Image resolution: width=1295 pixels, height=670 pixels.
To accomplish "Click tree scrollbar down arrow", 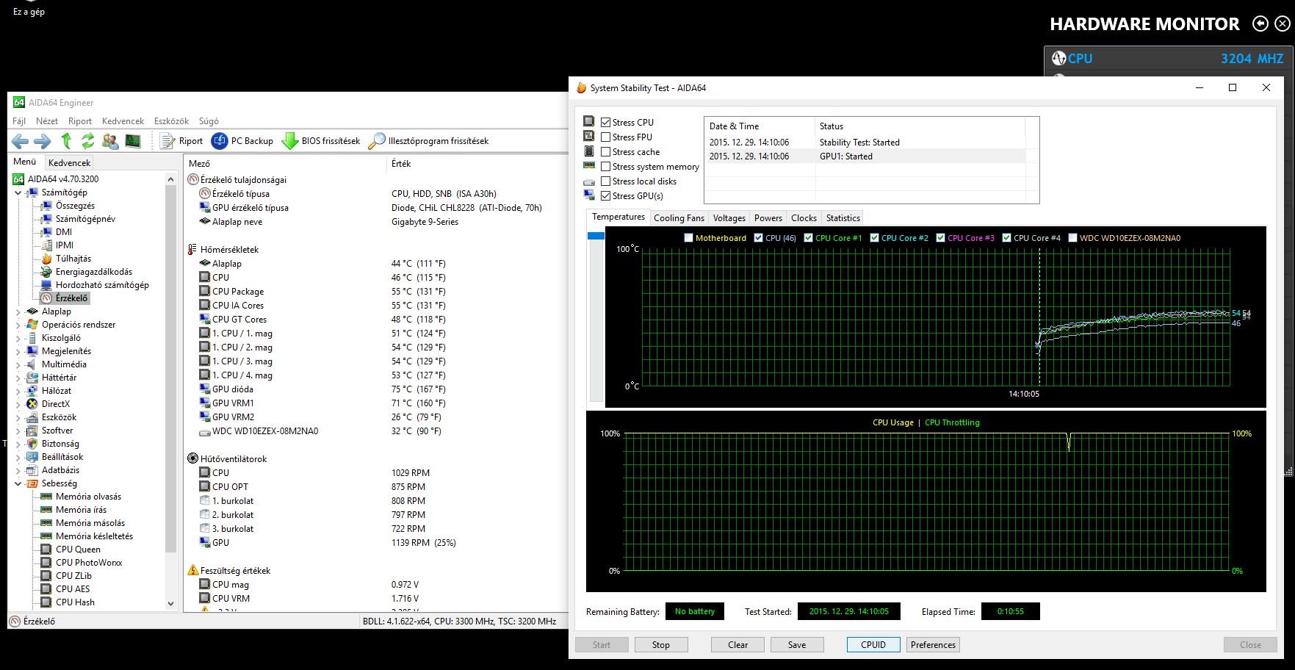I will pos(171,604).
